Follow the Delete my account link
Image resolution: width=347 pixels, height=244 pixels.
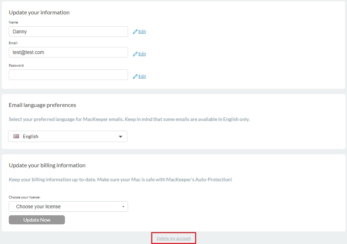pos(174,238)
